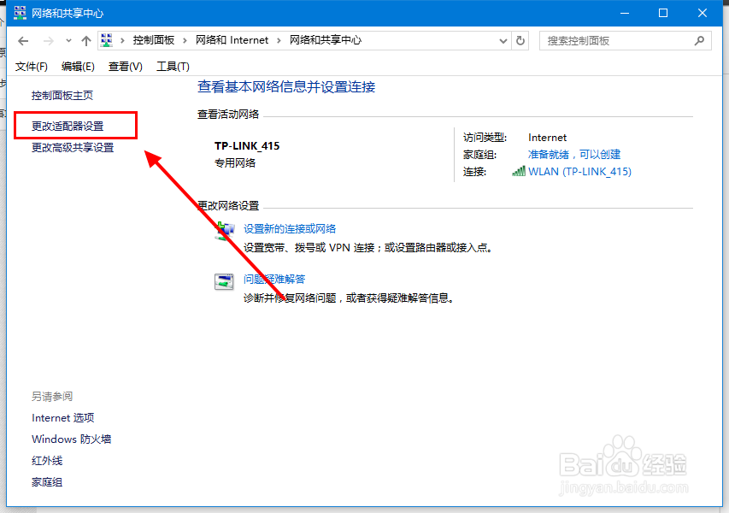Expand chevron after 网络和 Internet breadcrumb

tap(279, 40)
